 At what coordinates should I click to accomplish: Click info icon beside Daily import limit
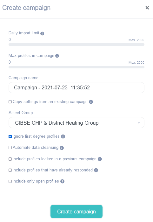tap(42, 33)
